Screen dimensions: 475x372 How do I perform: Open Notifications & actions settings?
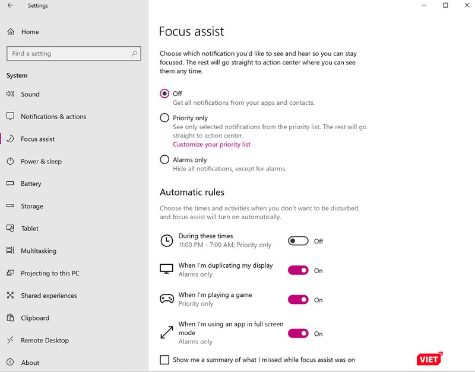53,117
